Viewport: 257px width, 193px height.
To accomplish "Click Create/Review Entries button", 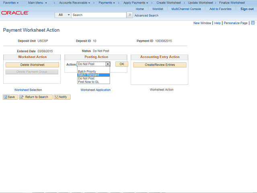I will (x=160, y=65).
